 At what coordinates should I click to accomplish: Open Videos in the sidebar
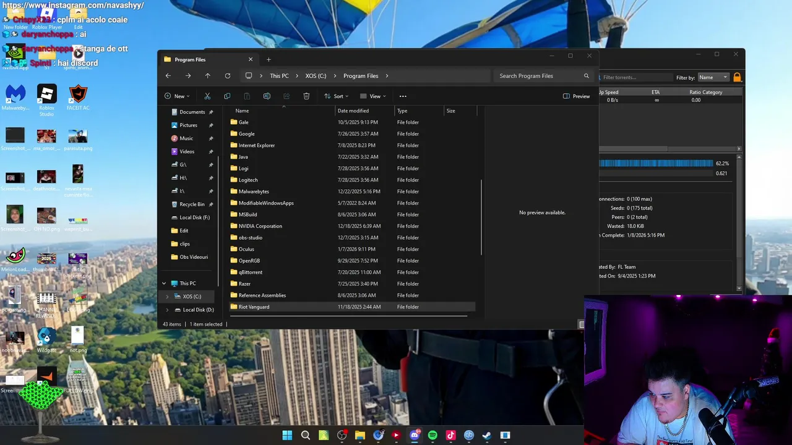[187, 151]
